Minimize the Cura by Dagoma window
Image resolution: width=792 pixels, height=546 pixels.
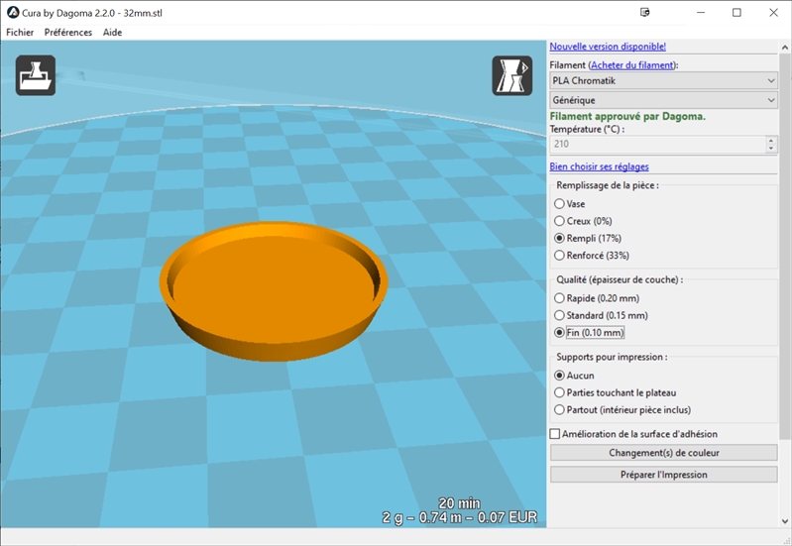[x=700, y=13]
